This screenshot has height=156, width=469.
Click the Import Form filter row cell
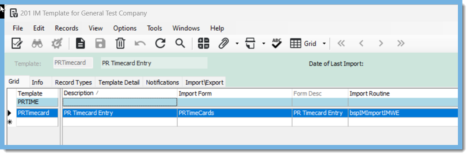[x=234, y=102]
